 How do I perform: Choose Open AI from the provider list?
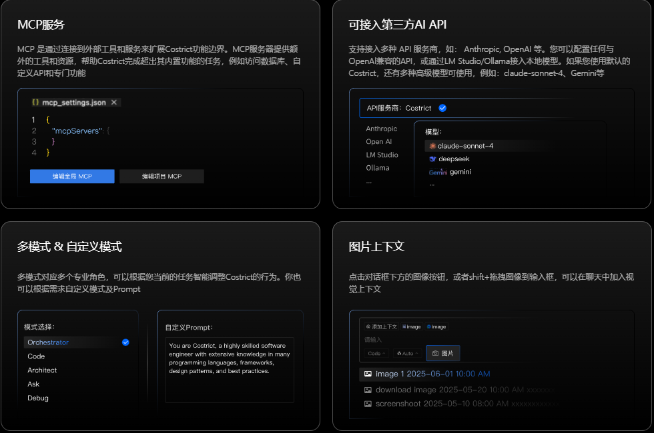379,141
